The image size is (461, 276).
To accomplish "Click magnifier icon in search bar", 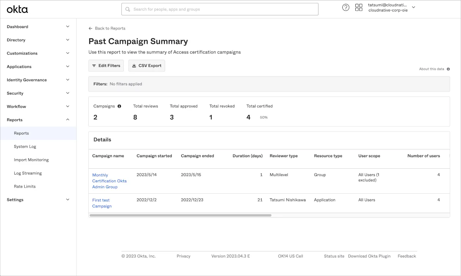I will [x=128, y=9].
